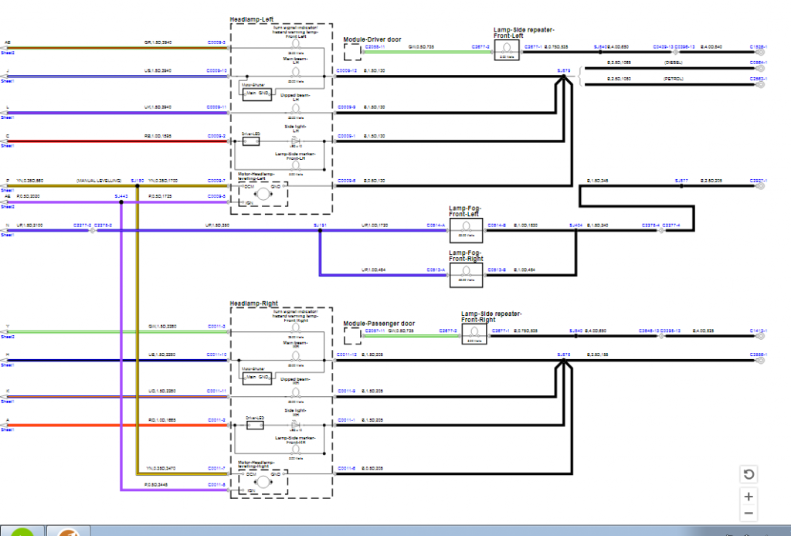The image size is (791, 536).
Task: Select the Main beam-LH bulb symbol
Action: point(296,72)
